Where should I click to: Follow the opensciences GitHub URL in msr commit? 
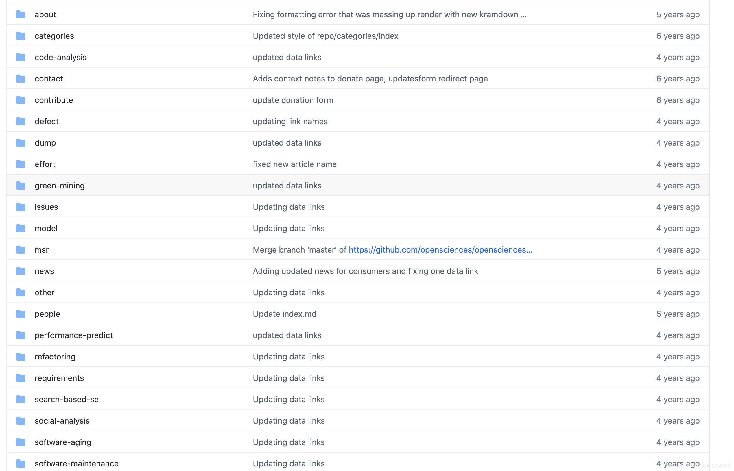click(440, 250)
